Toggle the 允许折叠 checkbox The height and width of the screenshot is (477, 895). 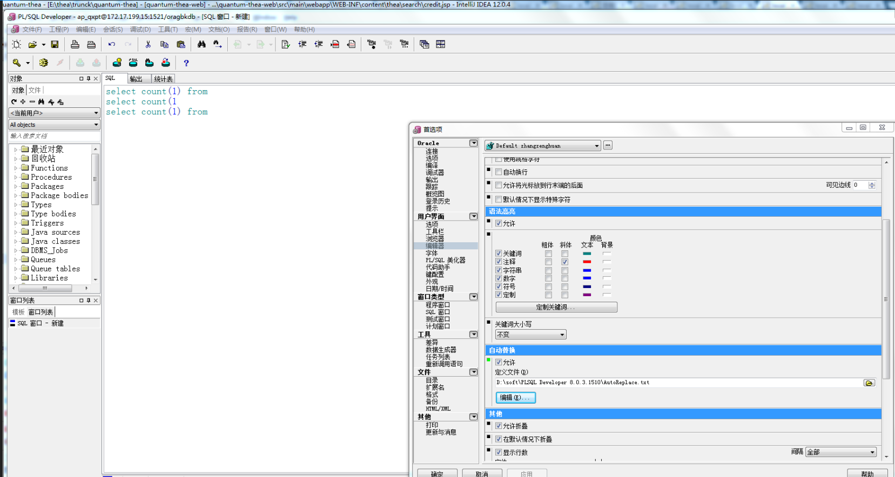click(499, 426)
